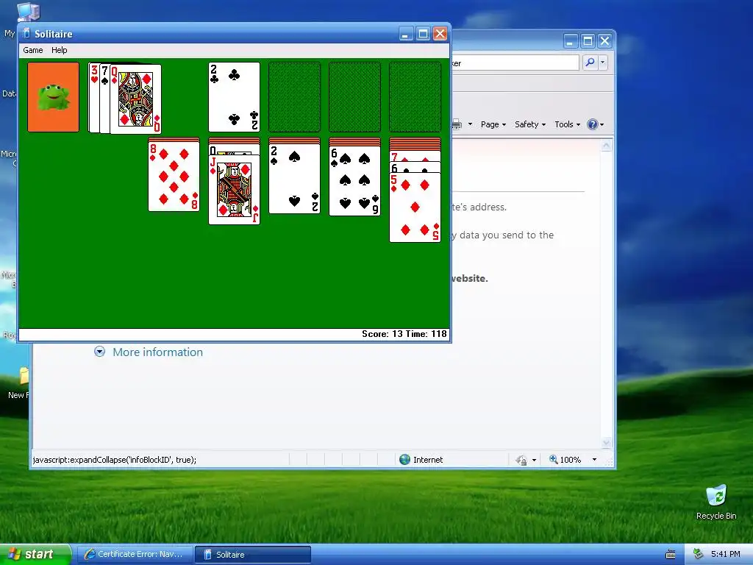Image resolution: width=753 pixels, height=565 pixels.
Task: Select the 6 of Spades card
Action: click(x=355, y=181)
